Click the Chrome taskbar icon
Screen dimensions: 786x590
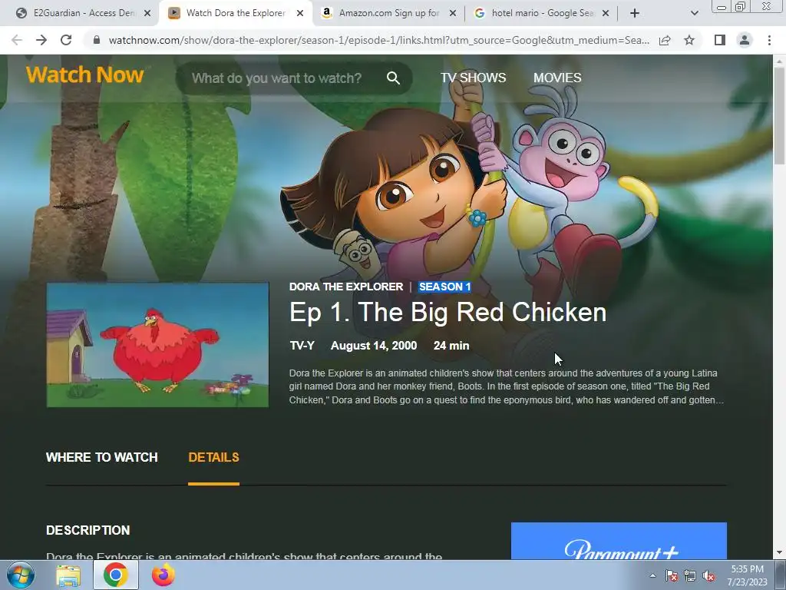click(x=115, y=575)
